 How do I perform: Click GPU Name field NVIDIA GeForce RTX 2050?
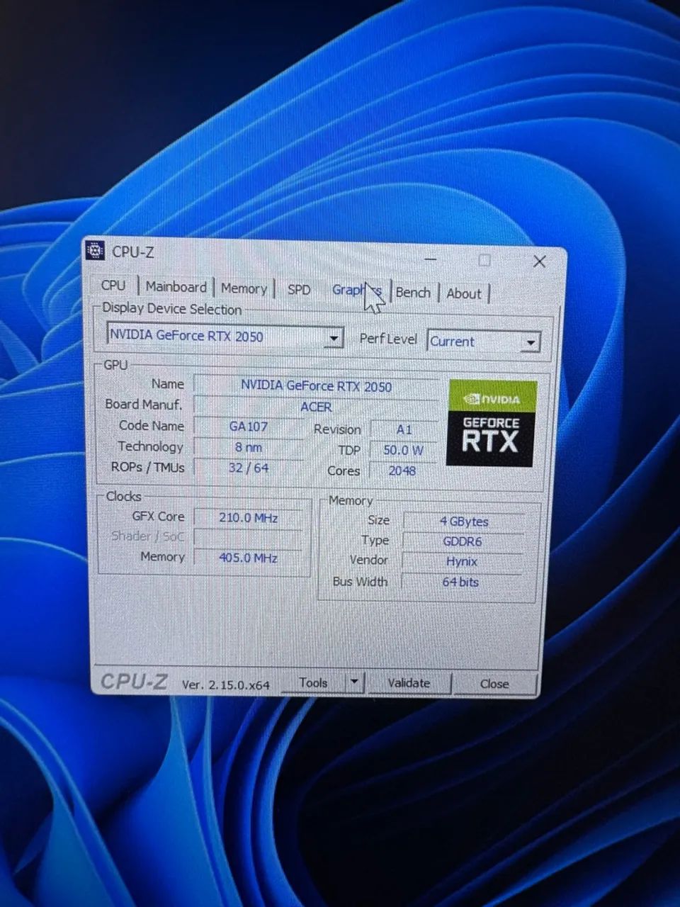pos(316,386)
